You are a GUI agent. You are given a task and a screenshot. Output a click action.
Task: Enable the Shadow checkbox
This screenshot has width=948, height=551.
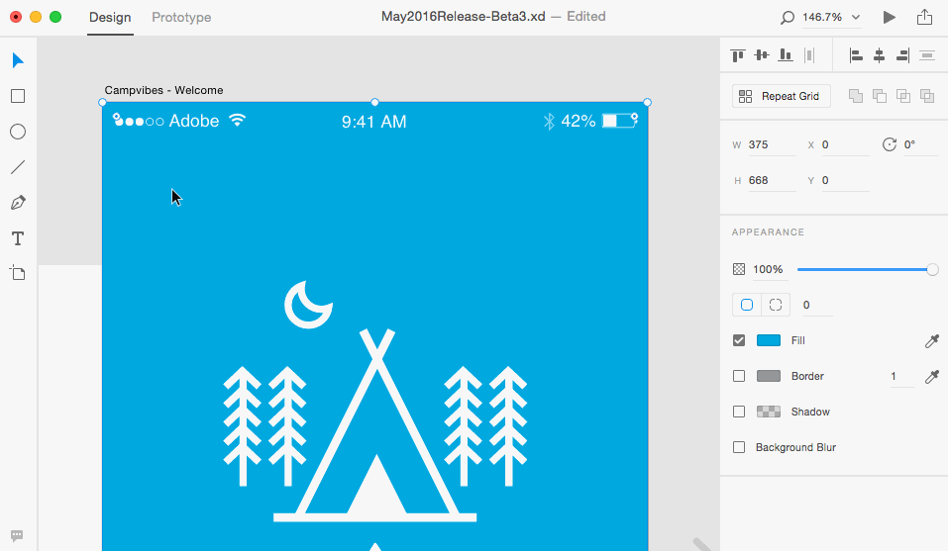click(739, 412)
